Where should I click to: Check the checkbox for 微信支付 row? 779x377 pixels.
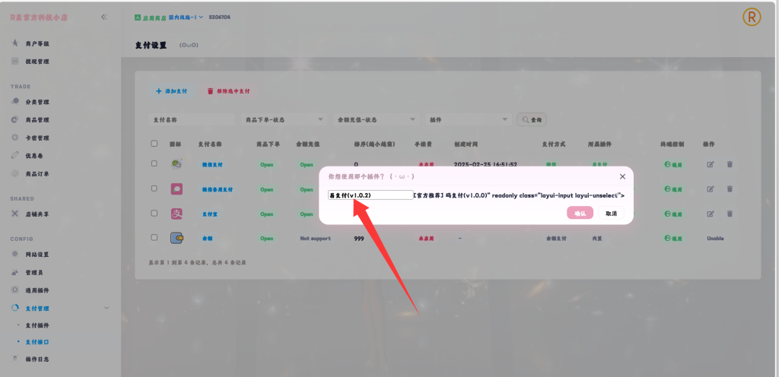coord(154,164)
